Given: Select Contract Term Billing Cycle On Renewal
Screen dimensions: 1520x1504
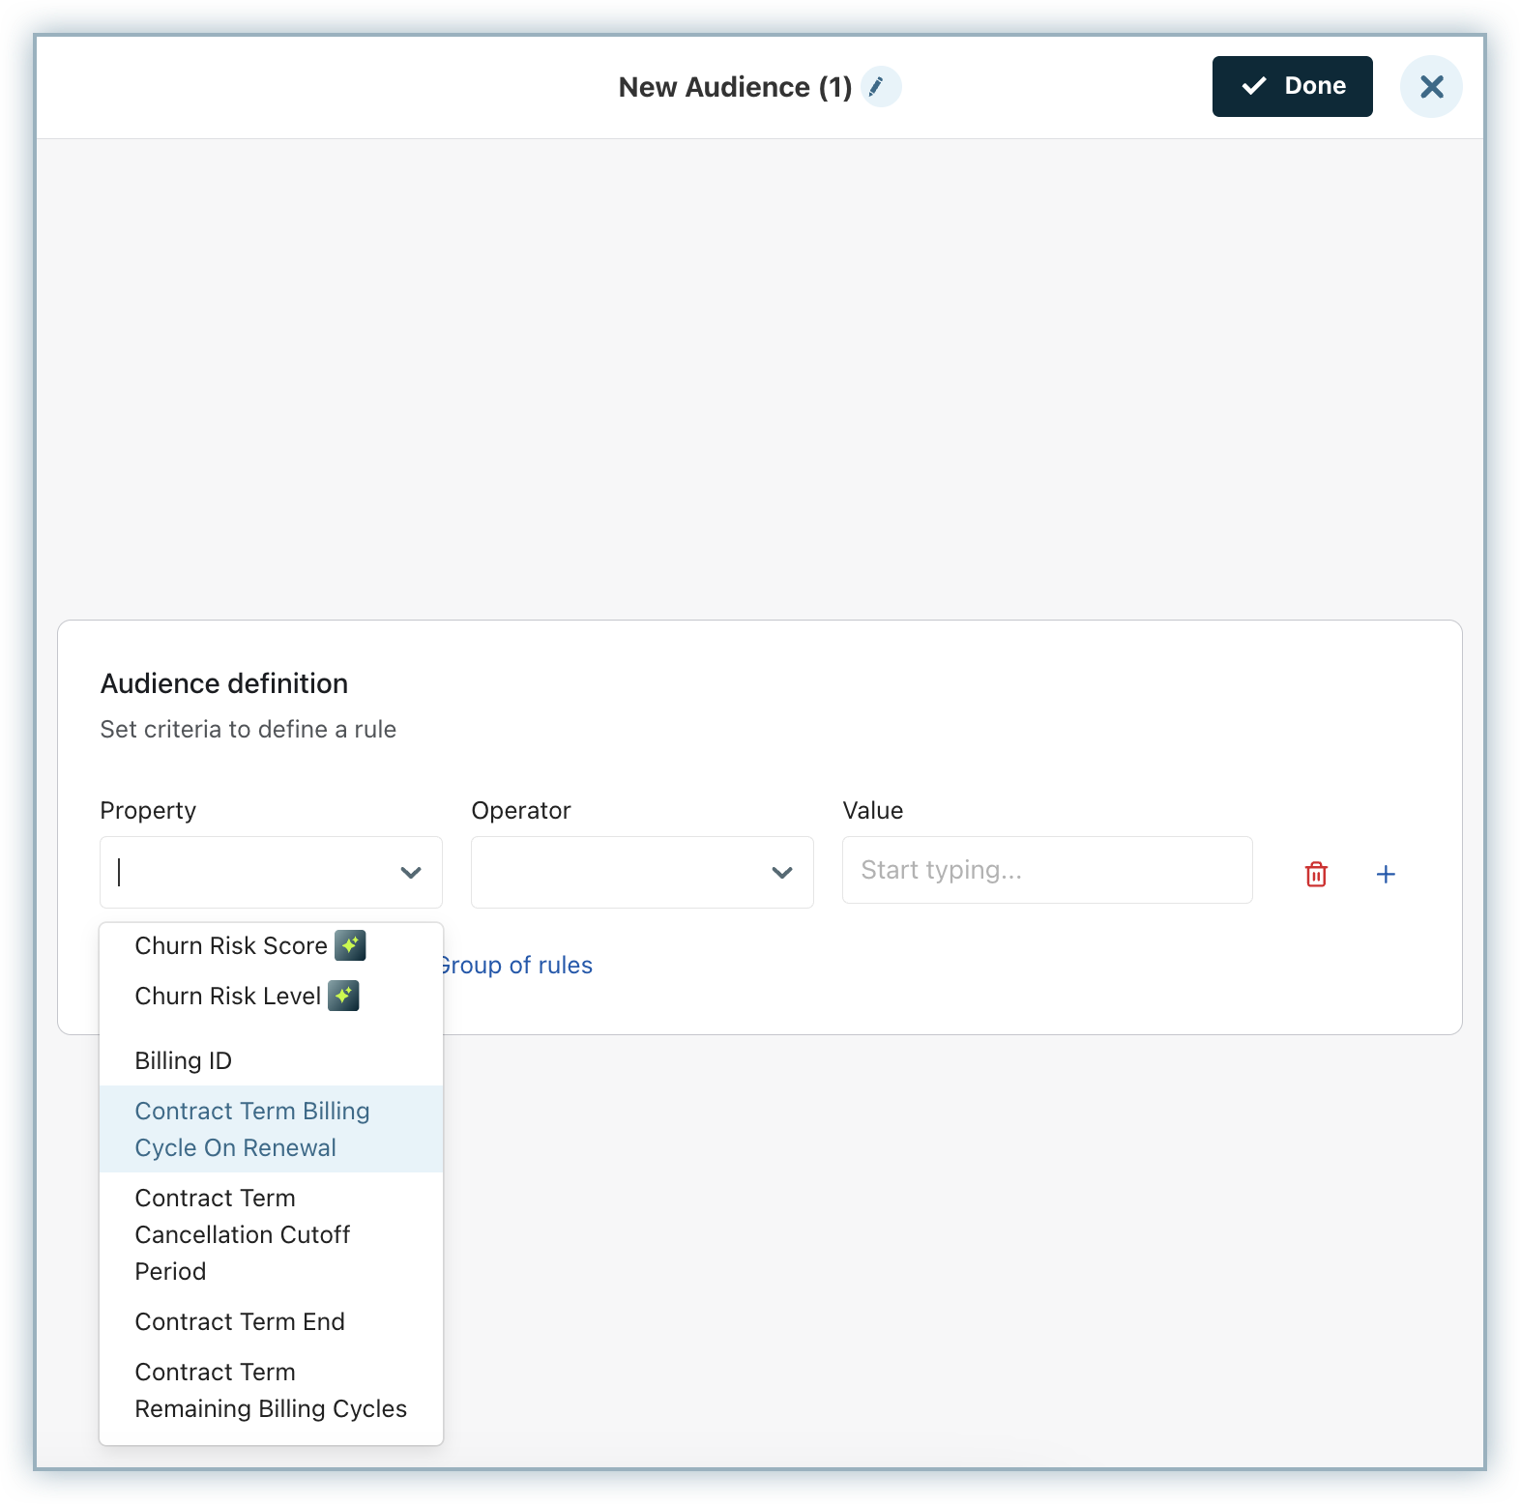Looking at the screenshot, I should pos(251,1129).
